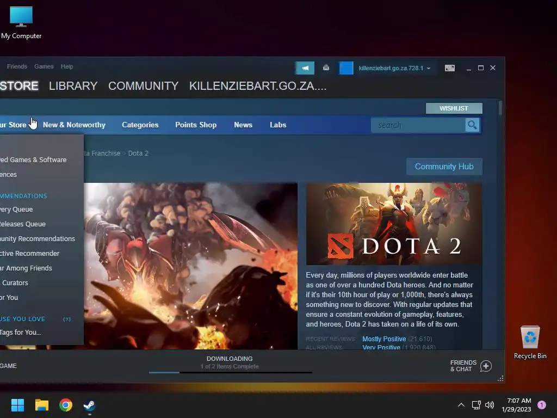Open the Community Hub button
Image resolution: width=557 pixels, height=418 pixels.
tap(444, 167)
